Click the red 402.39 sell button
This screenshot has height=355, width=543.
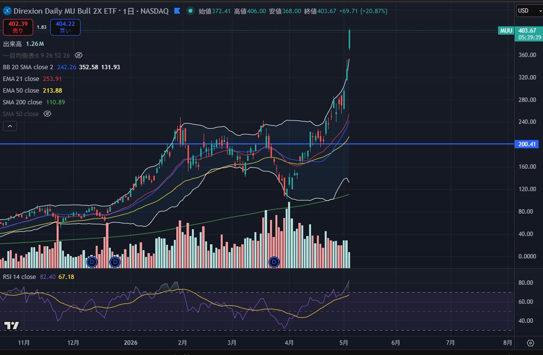click(x=18, y=27)
